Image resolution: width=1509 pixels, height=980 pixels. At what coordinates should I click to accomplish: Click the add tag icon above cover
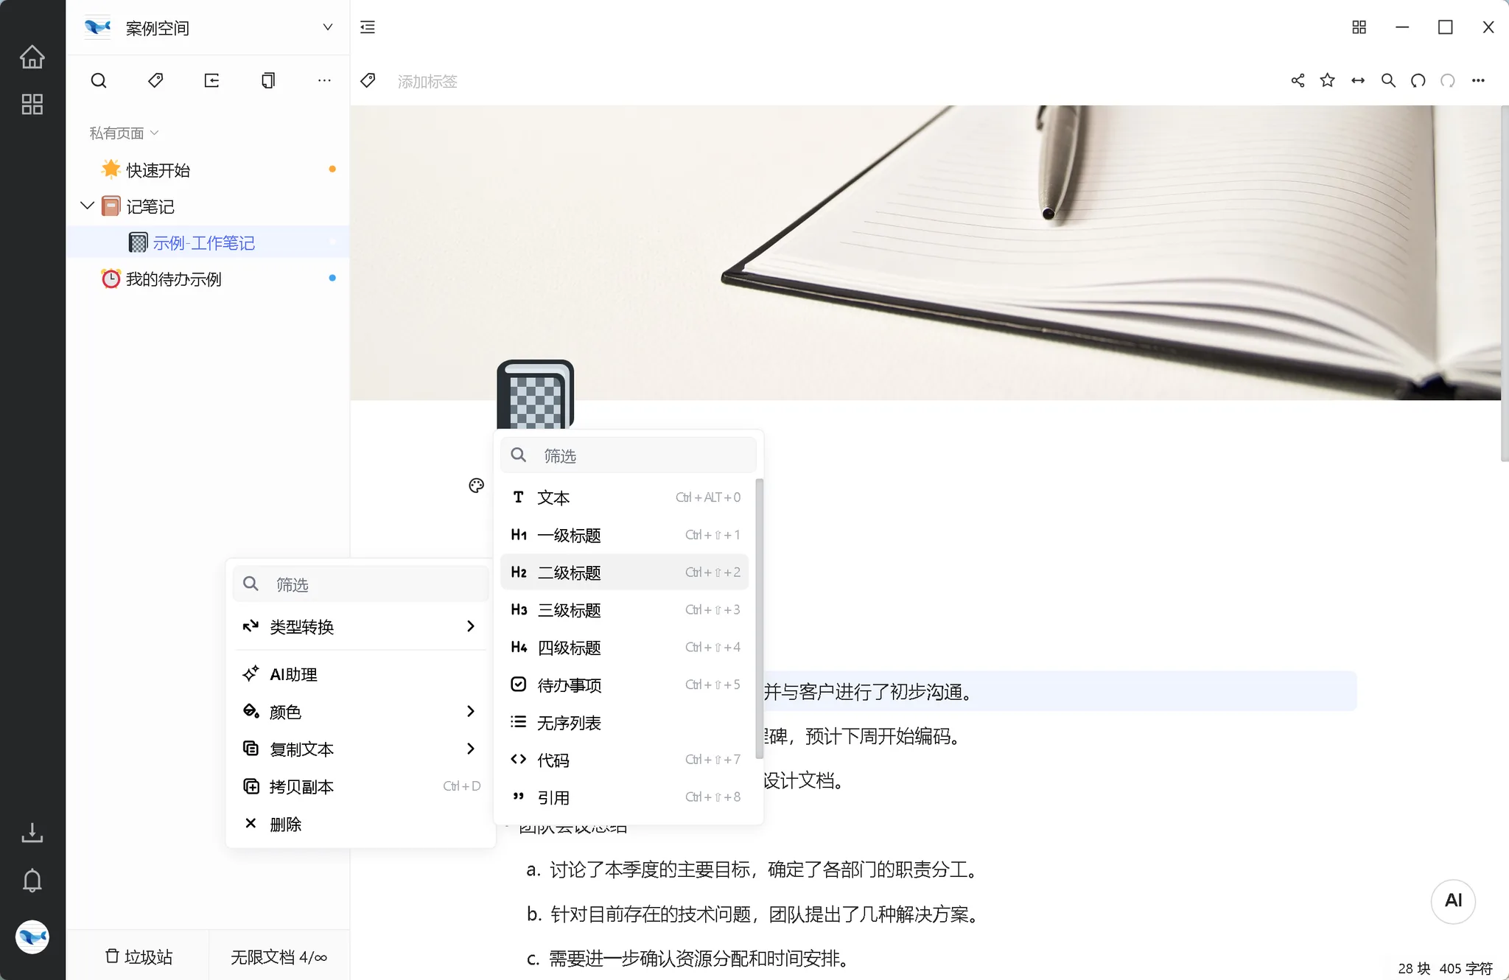click(x=368, y=80)
